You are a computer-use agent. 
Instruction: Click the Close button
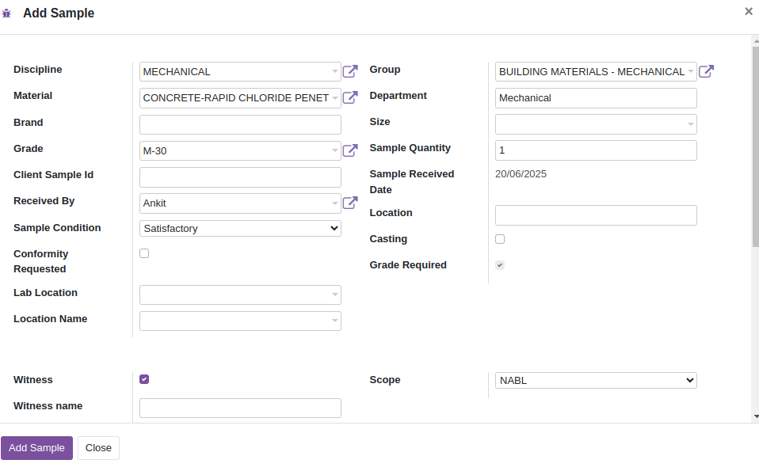coord(98,448)
